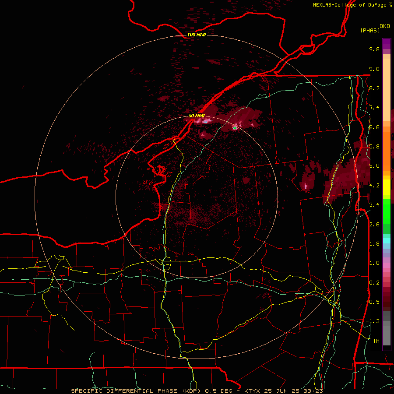Select the 2.6 scale label

[x=374, y=225]
